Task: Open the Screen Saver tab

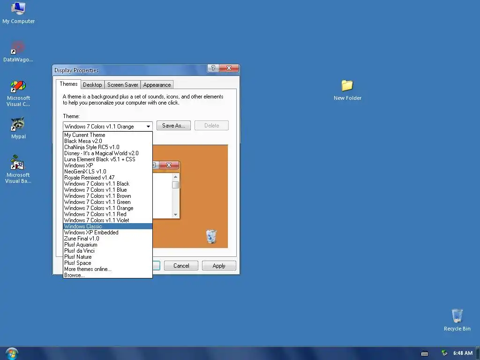Action: pos(122,85)
